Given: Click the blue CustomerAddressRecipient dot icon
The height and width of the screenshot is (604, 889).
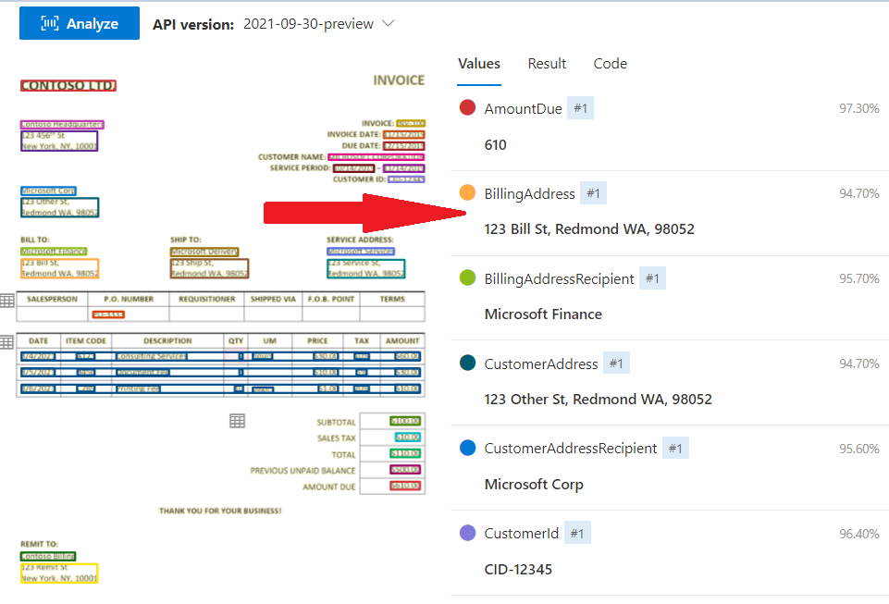Looking at the screenshot, I should (465, 448).
